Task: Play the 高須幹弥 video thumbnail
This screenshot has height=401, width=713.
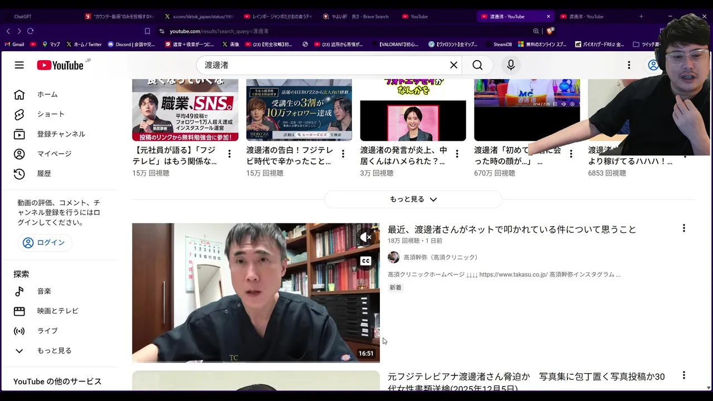Action: coord(256,293)
